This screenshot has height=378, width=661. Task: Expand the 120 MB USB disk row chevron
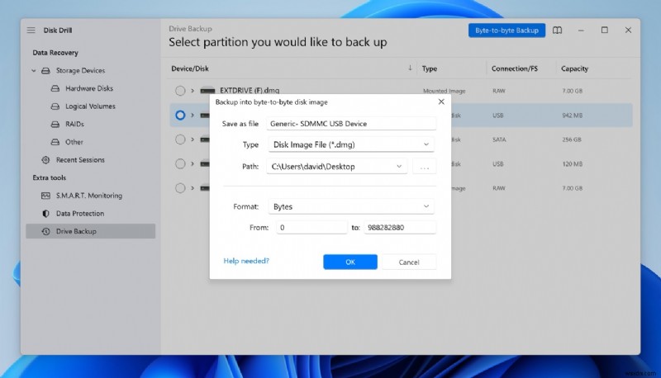tap(193, 163)
